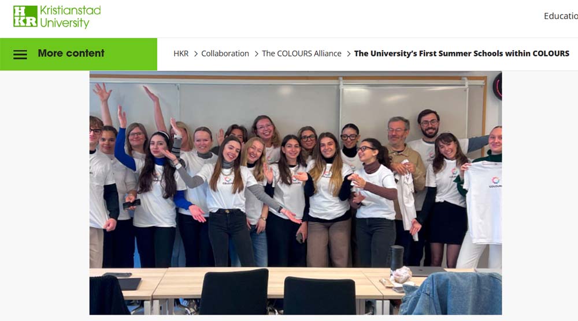The width and height of the screenshot is (578, 321).
Task: Open the group photo of students
Action: click(295, 192)
